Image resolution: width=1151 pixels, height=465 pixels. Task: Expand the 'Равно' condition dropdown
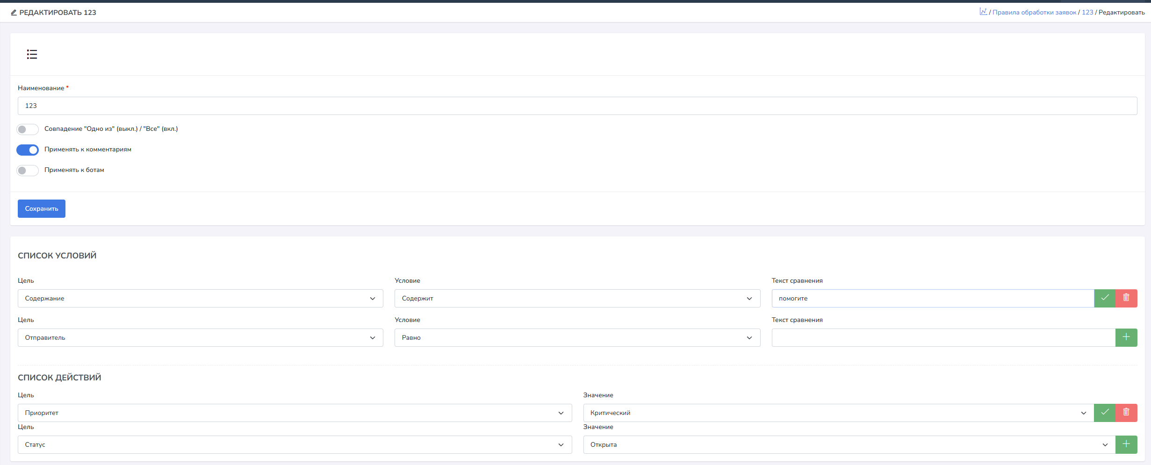click(x=577, y=337)
